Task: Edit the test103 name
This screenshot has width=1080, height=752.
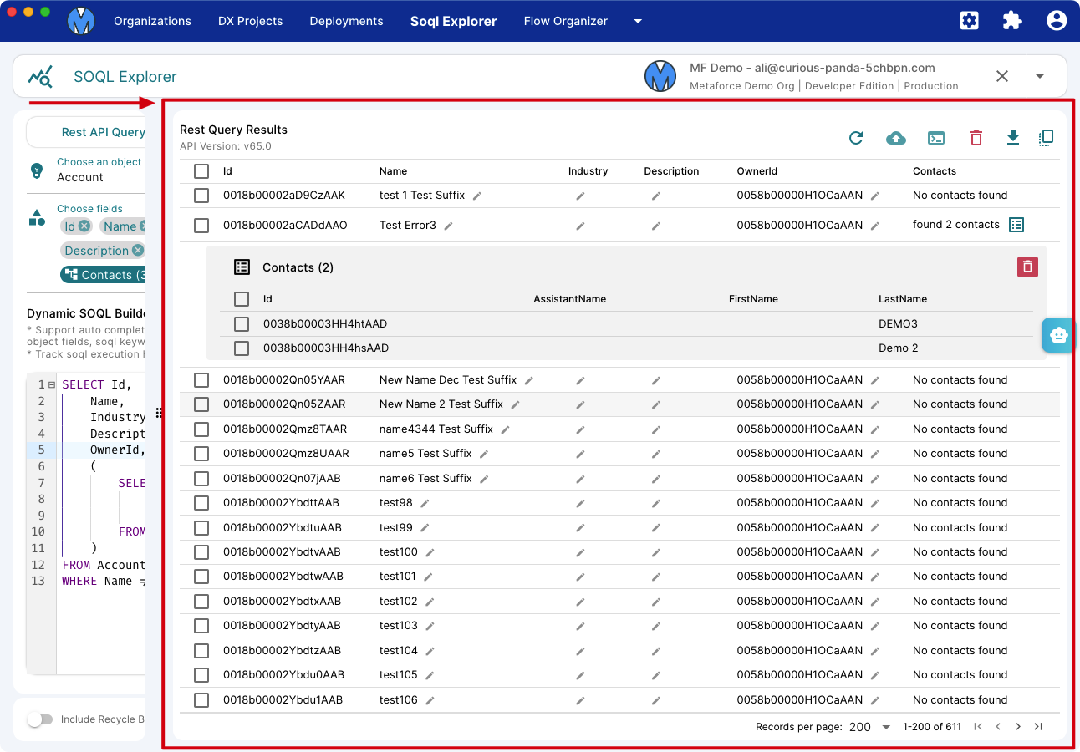Action: point(430,626)
